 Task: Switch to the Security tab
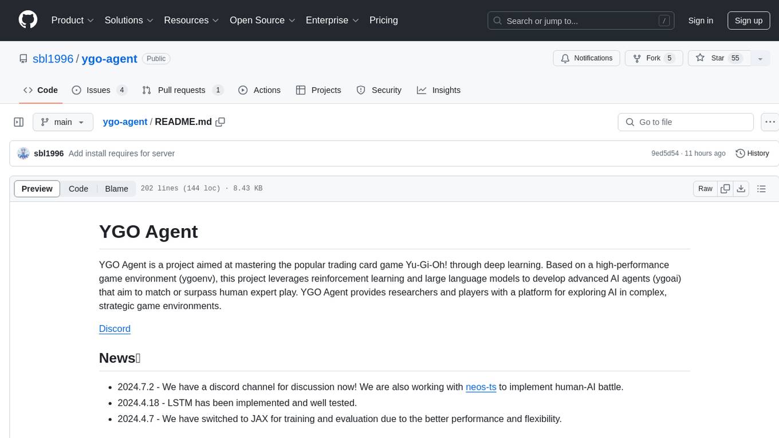click(379, 90)
